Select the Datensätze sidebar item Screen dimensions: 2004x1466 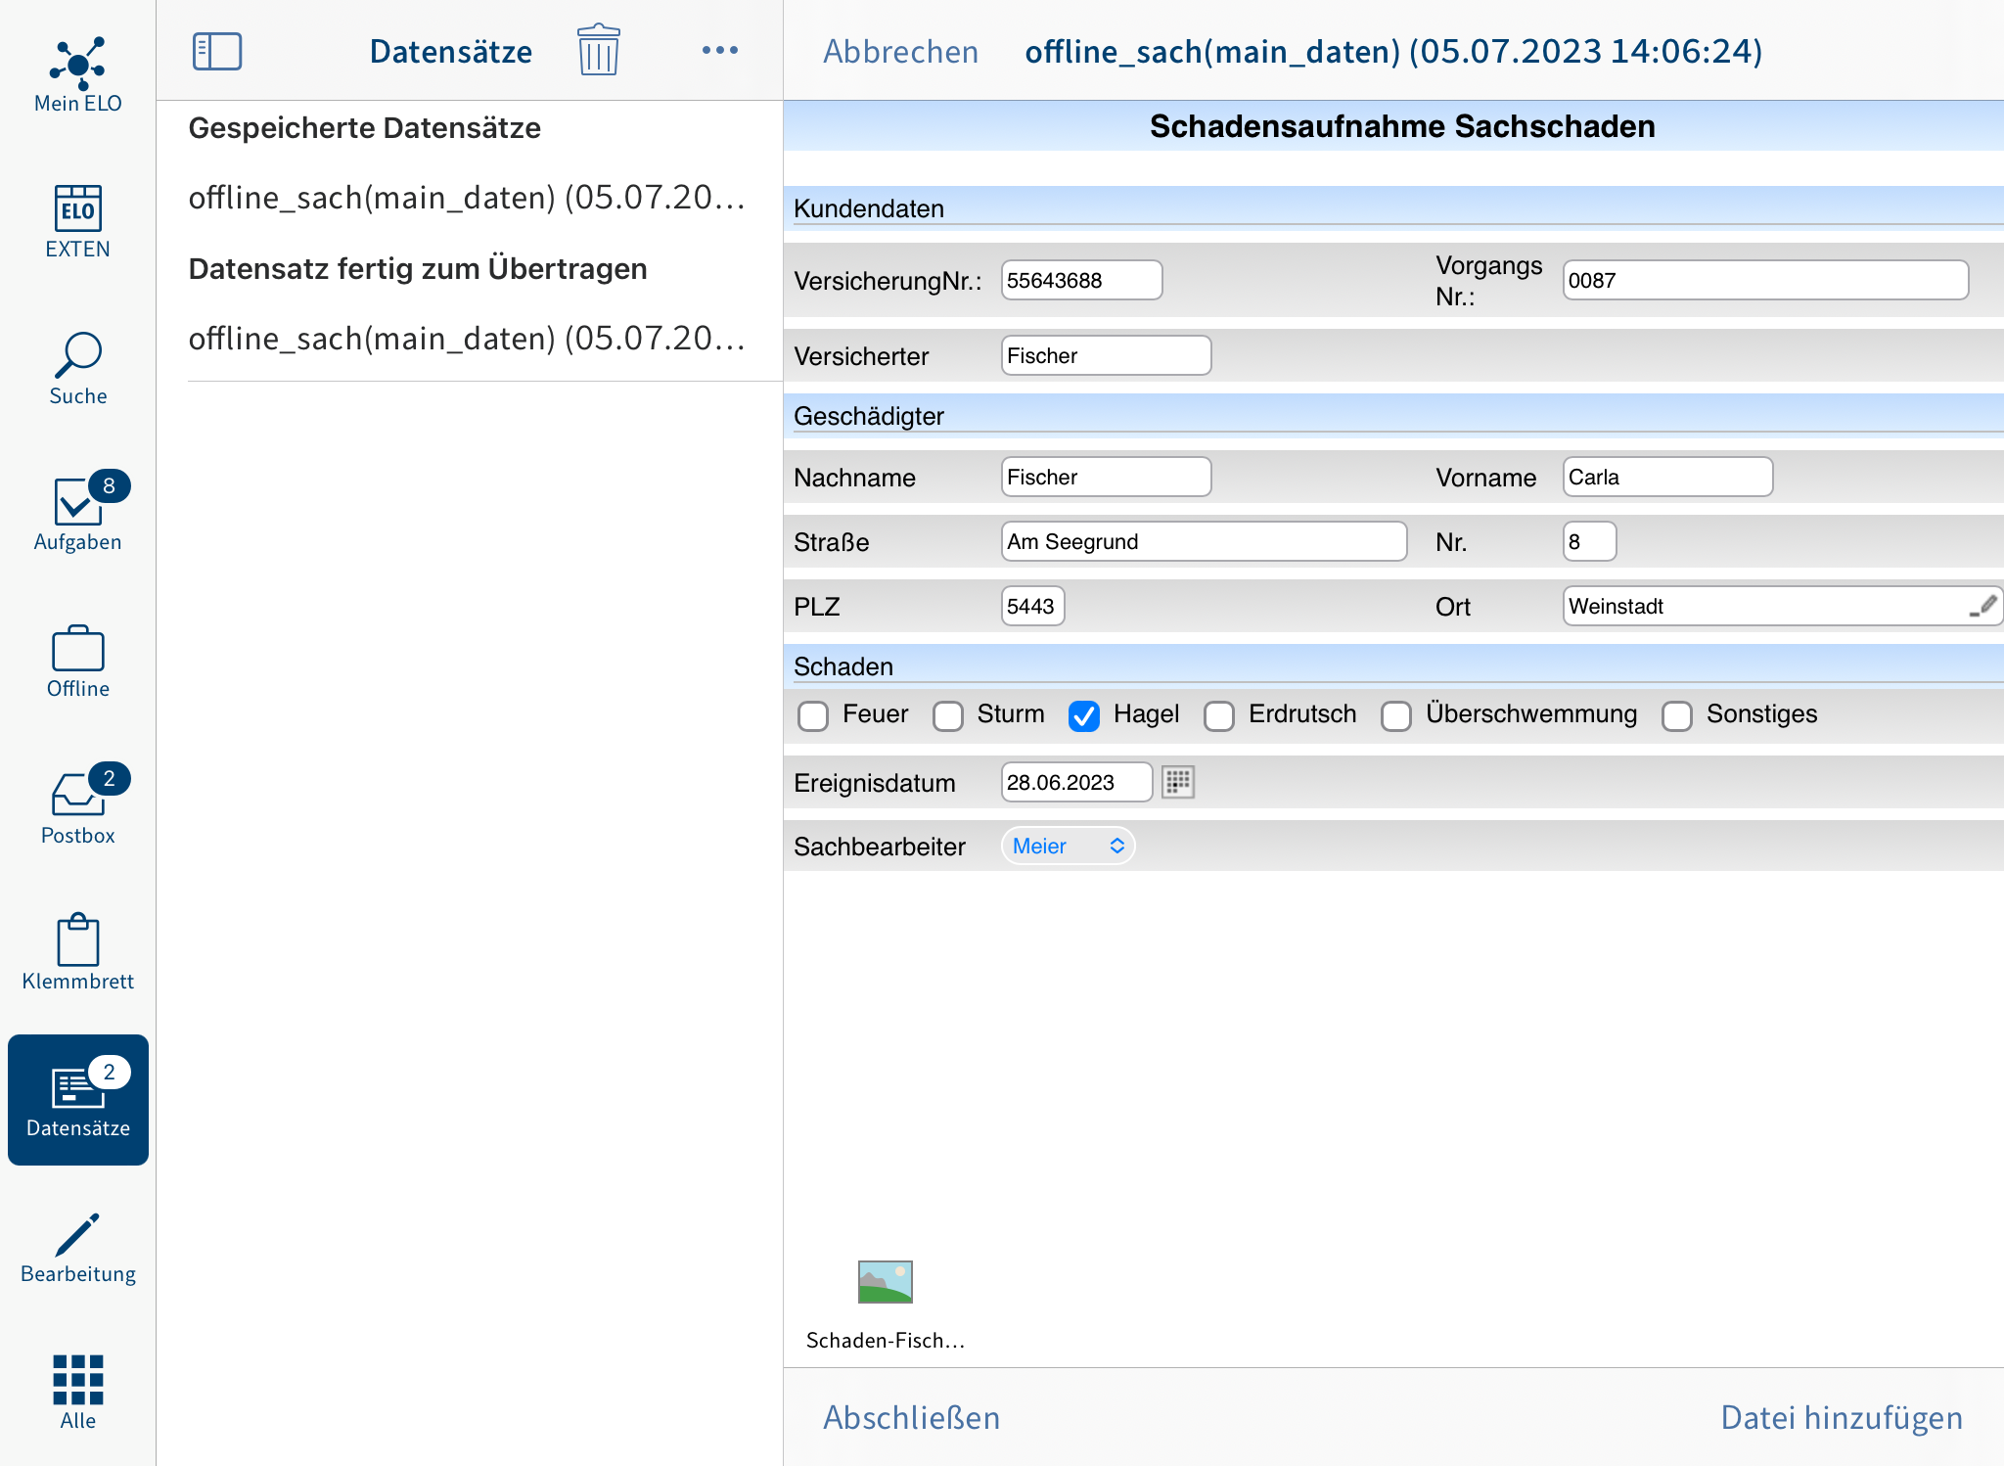point(78,1099)
